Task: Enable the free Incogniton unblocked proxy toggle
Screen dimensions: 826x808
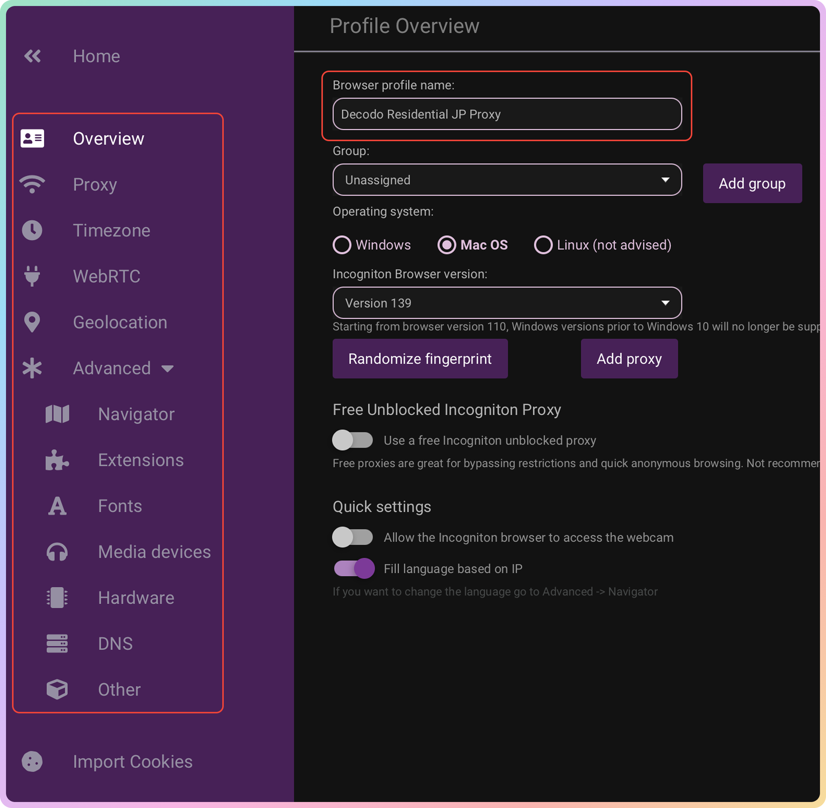Action: (x=352, y=440)
